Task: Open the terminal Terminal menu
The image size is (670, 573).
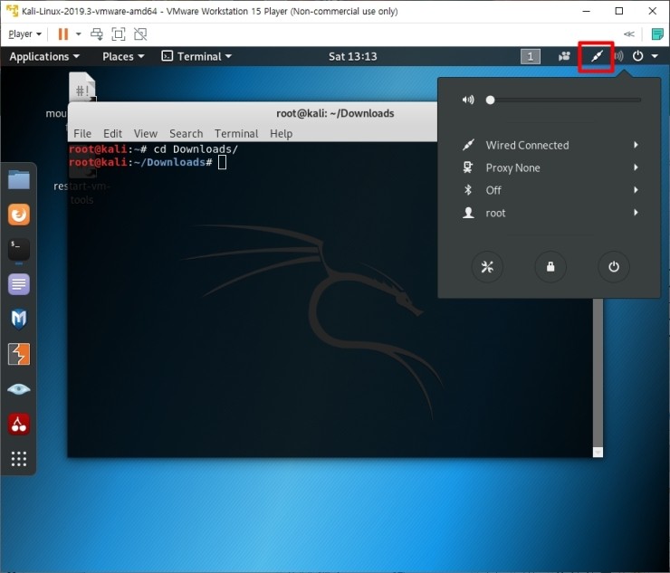Action: (x=236, y=134)
